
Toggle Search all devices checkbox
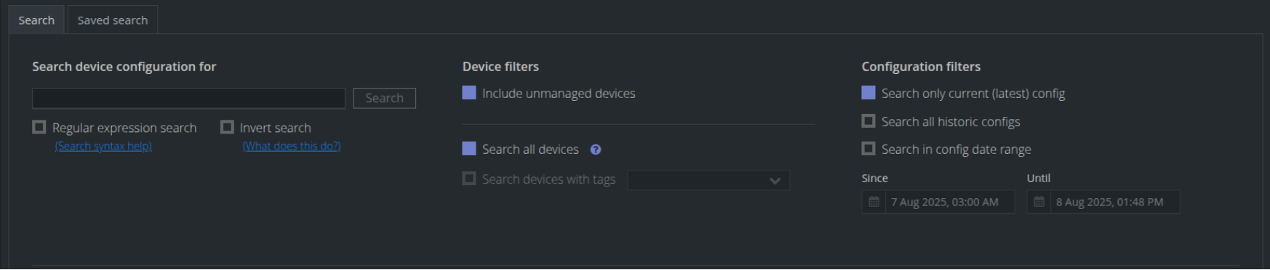coord(469,149)
